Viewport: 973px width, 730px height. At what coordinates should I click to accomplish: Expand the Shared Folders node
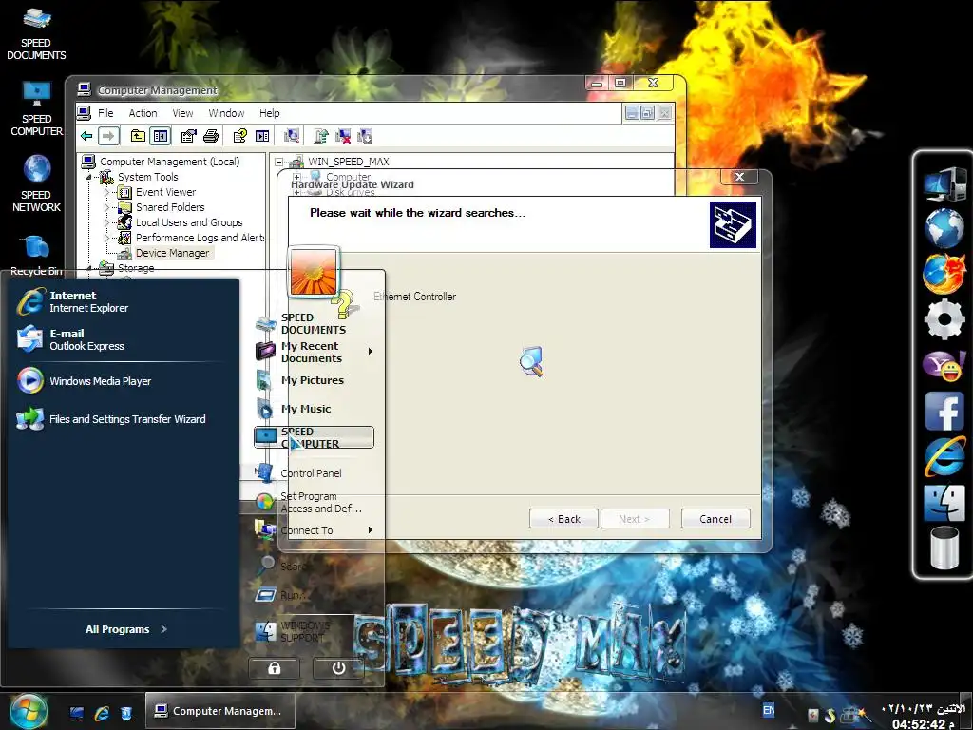pyautogui.click(x=106, y=207)
